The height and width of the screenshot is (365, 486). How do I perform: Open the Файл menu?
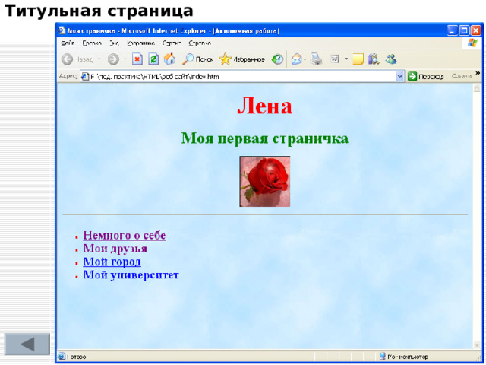[68, 43]
